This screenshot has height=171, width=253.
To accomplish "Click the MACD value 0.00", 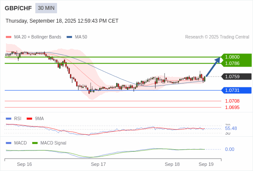I will pyautogui.click(x=229, y=149).
